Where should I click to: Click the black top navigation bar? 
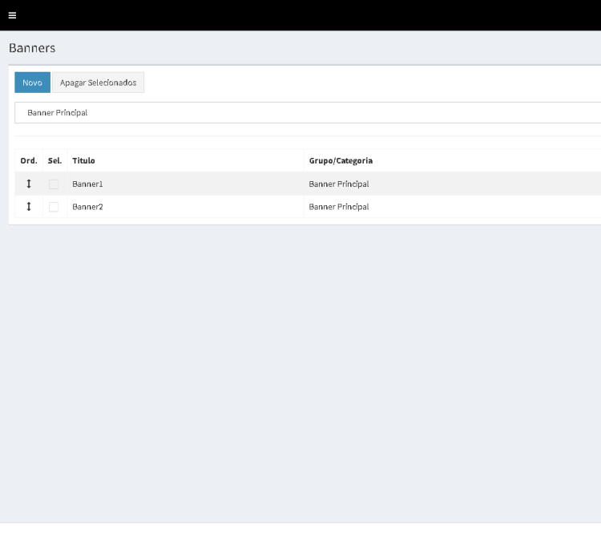pyautogui.click(x=321, y=16)
